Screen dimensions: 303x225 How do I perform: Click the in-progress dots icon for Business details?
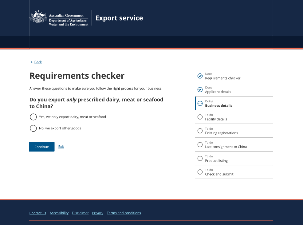point(200,103)
